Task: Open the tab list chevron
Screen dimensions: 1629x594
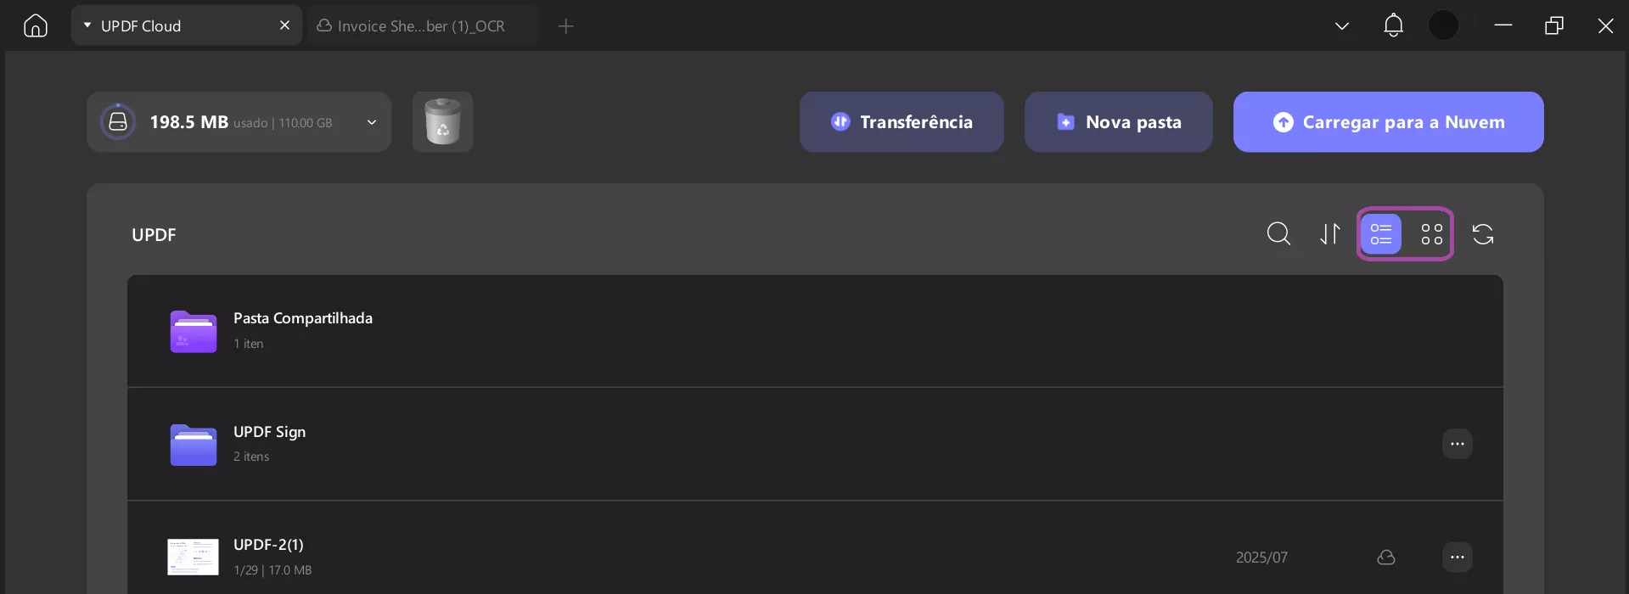Action: click(x=1341, y=26)
